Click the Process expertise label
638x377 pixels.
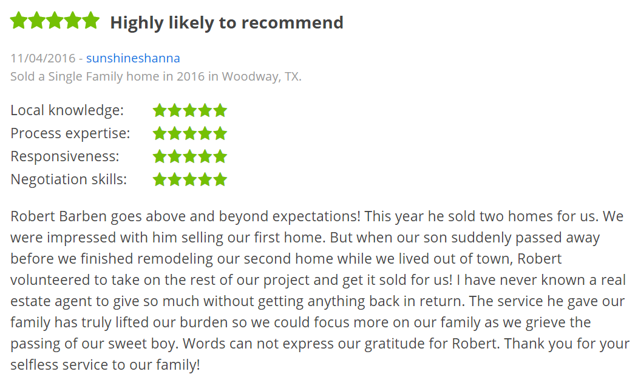click(70, 133)
